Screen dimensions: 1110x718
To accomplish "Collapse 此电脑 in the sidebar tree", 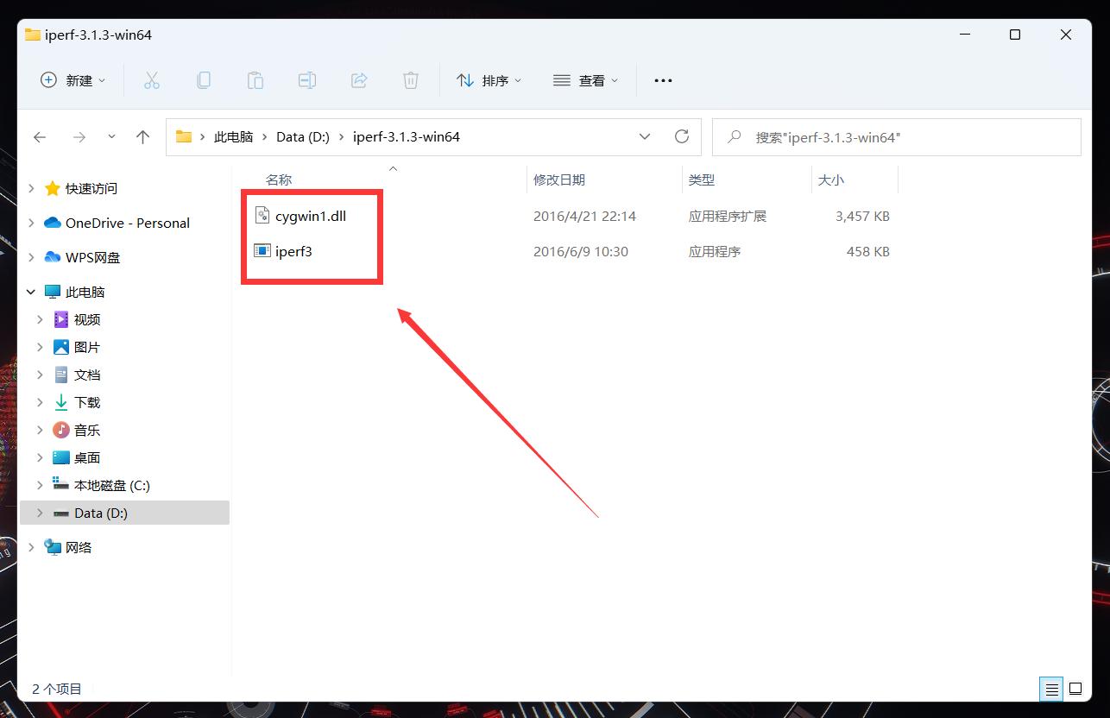I will (31, 292).
